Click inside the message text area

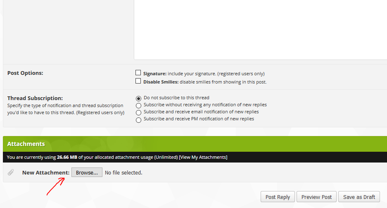260,29
